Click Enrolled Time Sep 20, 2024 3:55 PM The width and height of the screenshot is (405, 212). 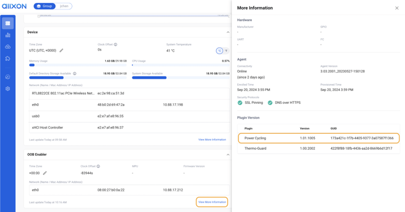(253, 90)
